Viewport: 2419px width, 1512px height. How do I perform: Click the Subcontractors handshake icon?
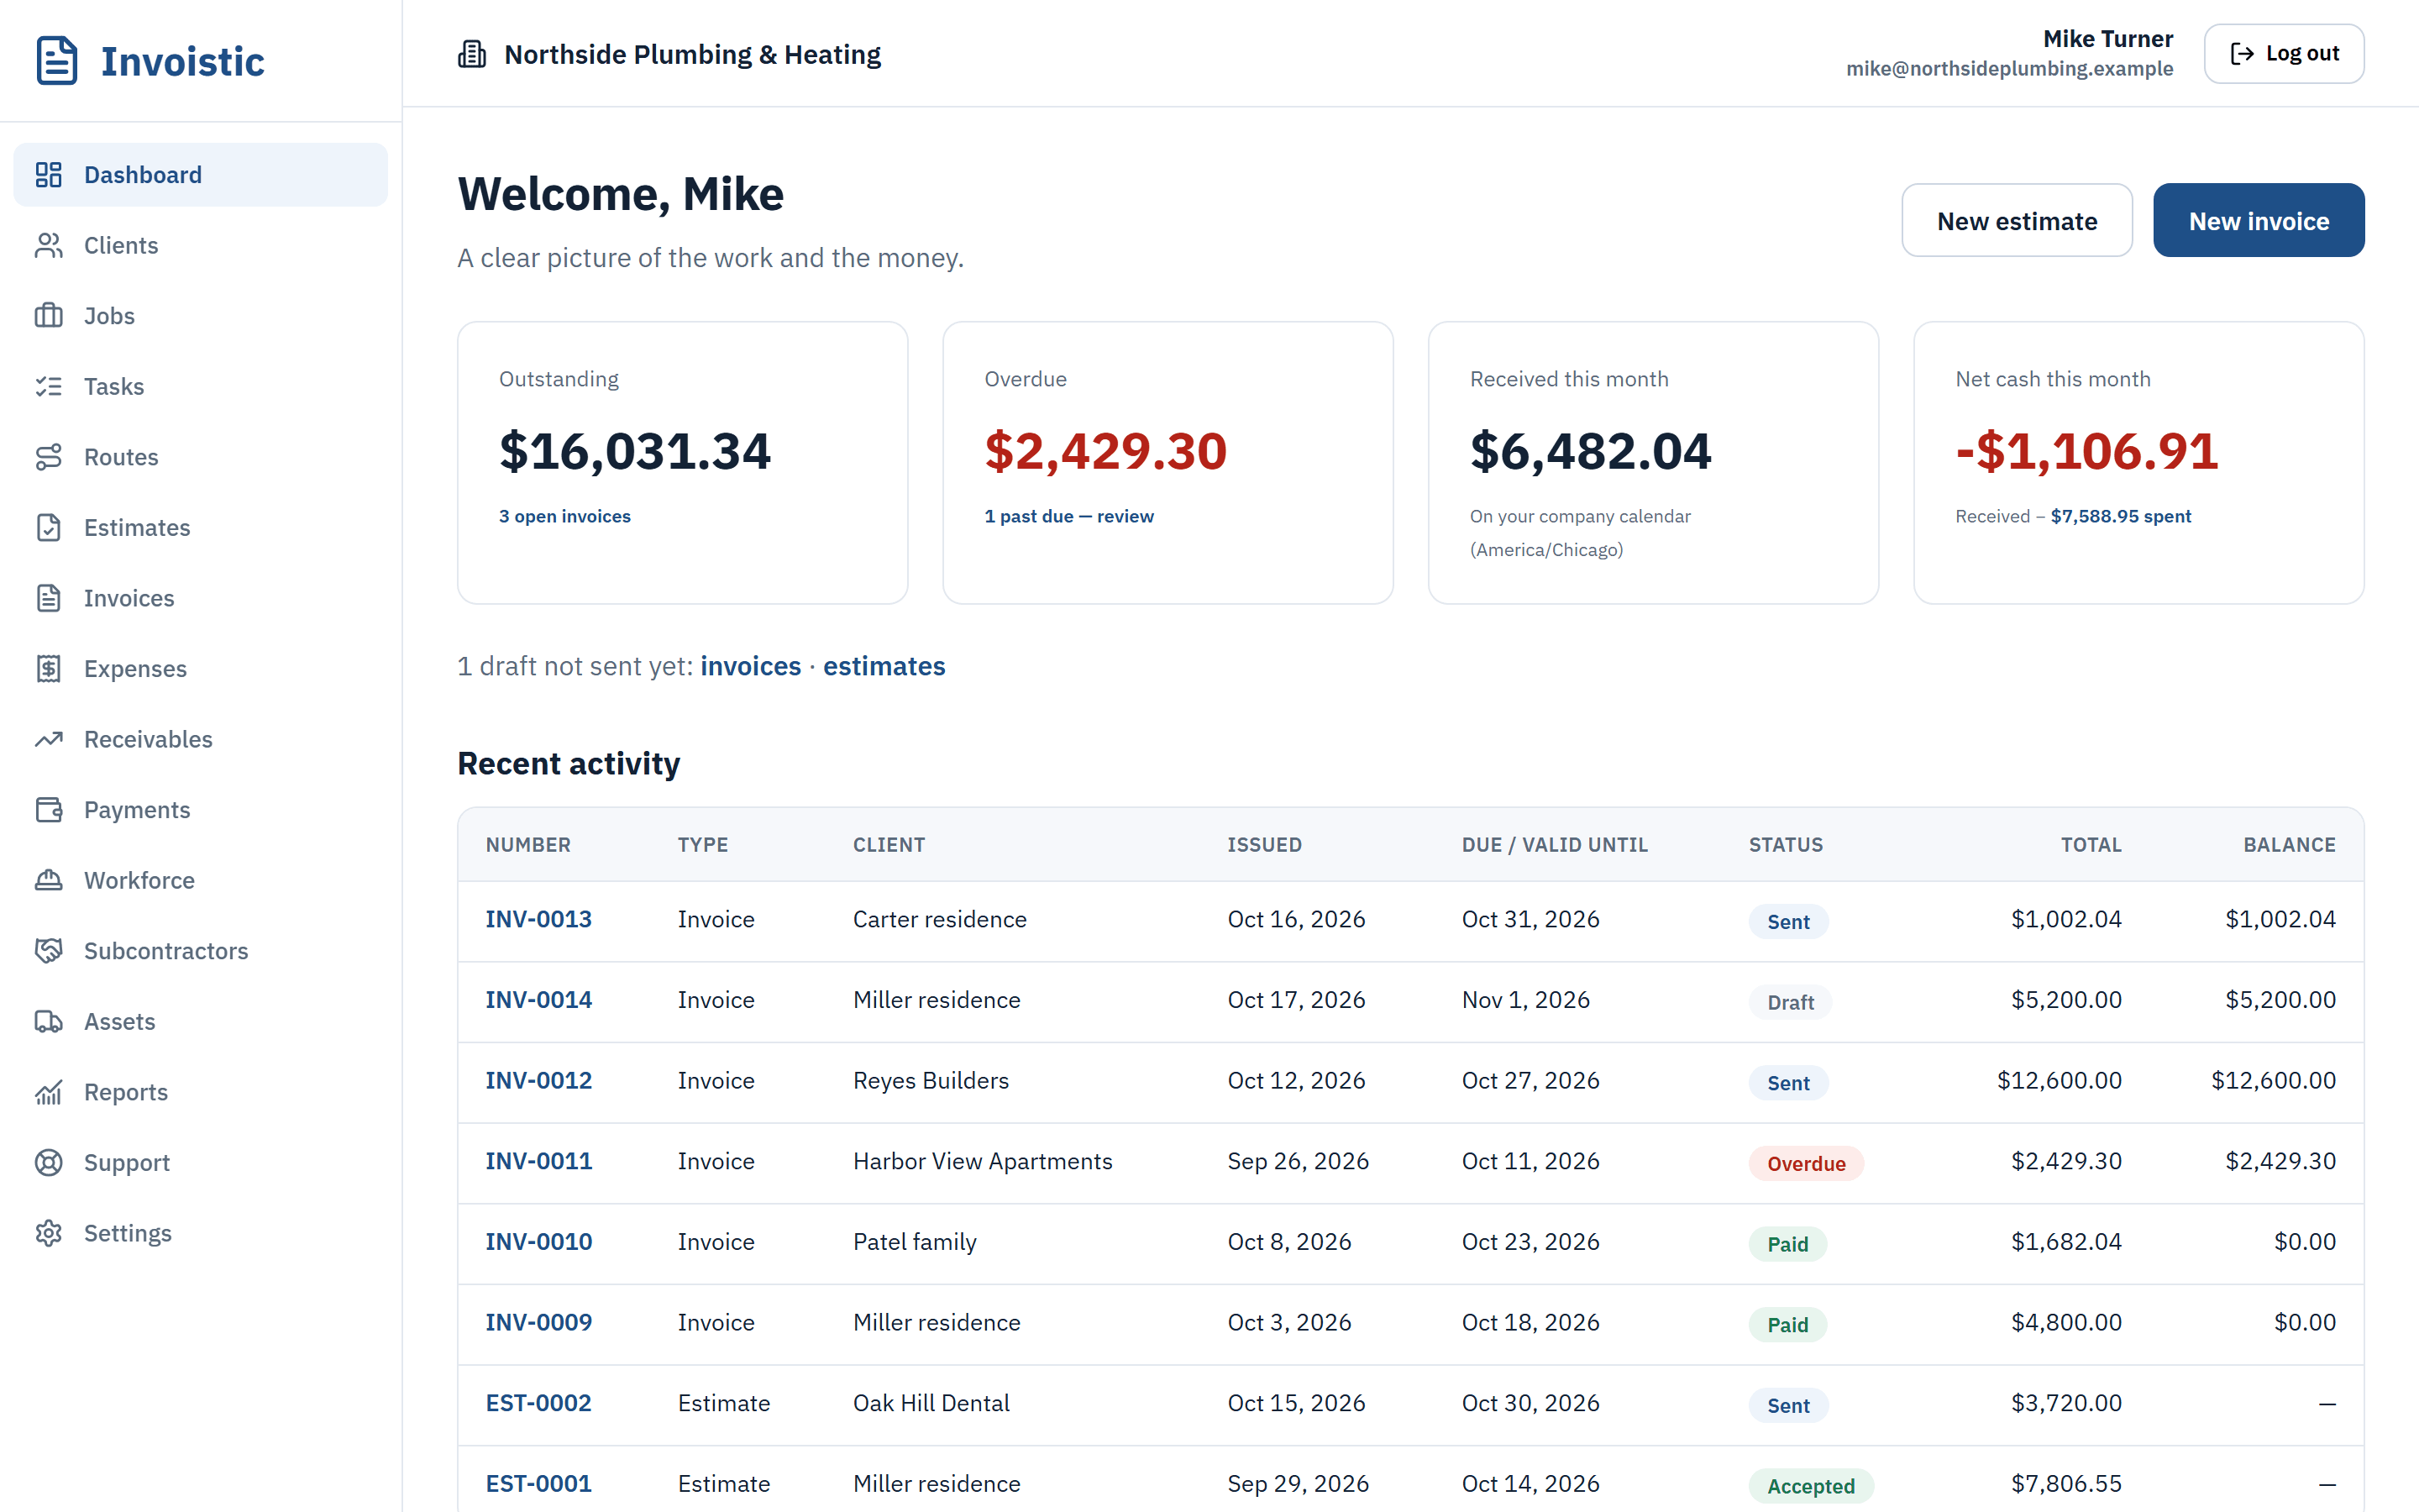49,951
